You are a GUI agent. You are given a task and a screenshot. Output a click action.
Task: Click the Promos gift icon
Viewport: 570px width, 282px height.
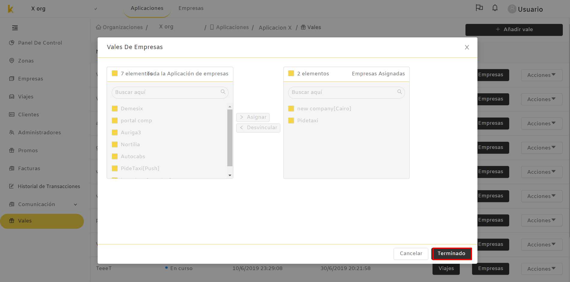click(12, 150)
